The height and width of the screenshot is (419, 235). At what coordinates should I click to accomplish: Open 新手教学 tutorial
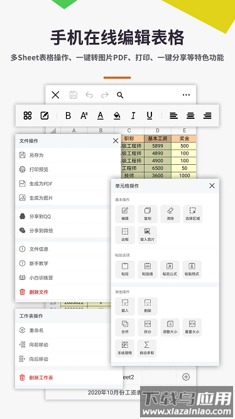[63, 263]
